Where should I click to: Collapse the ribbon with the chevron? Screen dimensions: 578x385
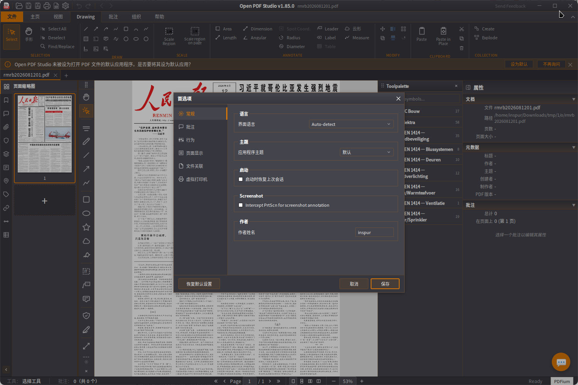coord(573,17)
